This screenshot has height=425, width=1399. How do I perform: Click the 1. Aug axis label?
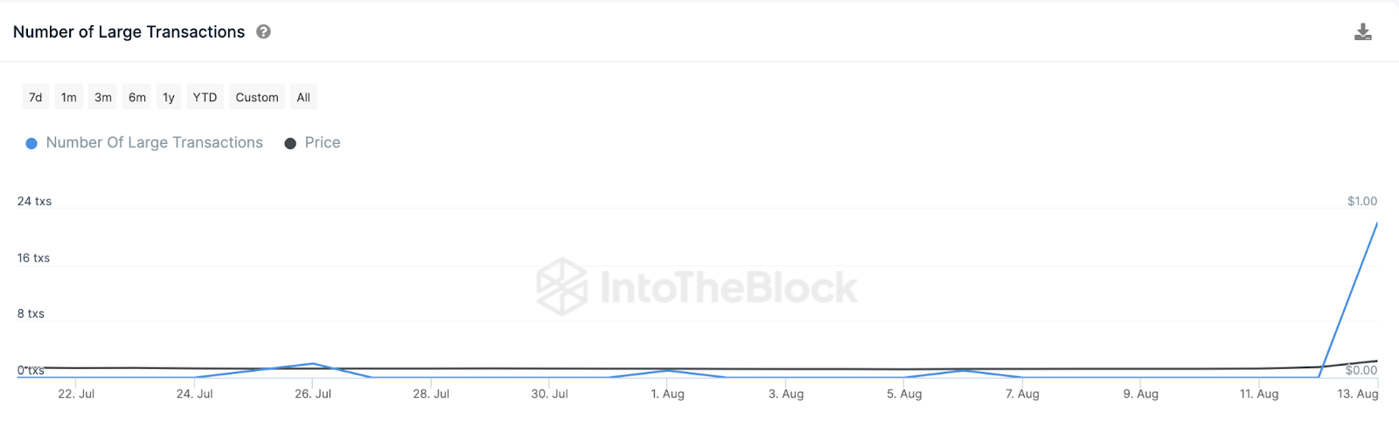[667, 394]
